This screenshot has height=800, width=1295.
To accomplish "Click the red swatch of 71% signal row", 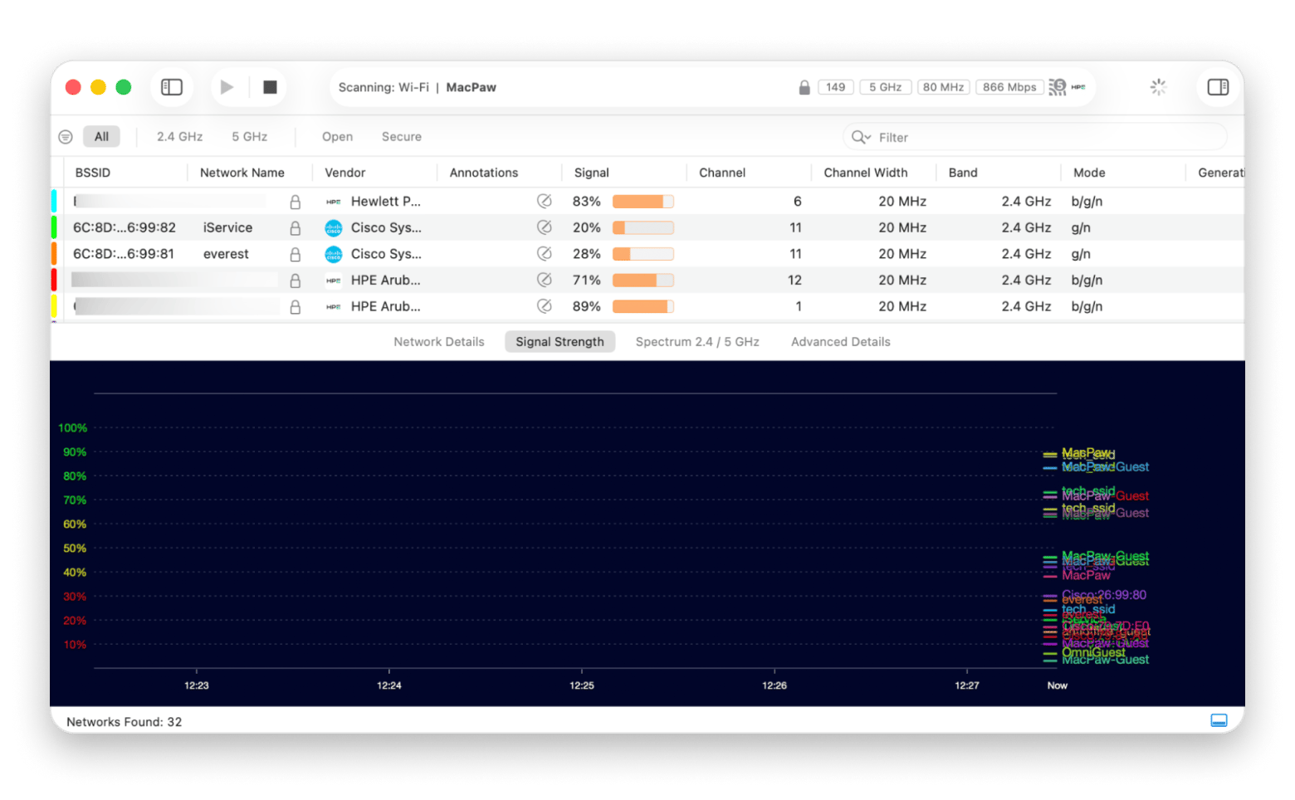I will [54, 280].
